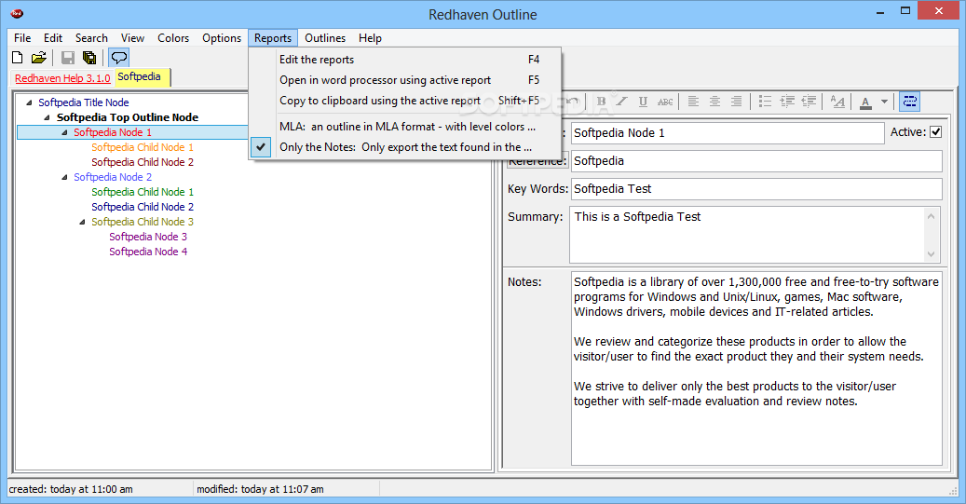Image resolution: width=966 pixels, height=504 pixels.
Task: Open the Edit menu
Action: 53,38
